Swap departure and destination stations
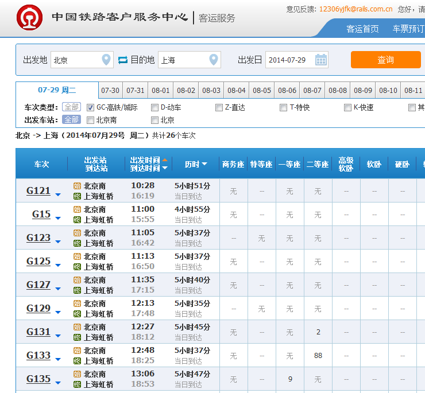Image resolution: width=425 pixels, height=393 pixels. 123,60
